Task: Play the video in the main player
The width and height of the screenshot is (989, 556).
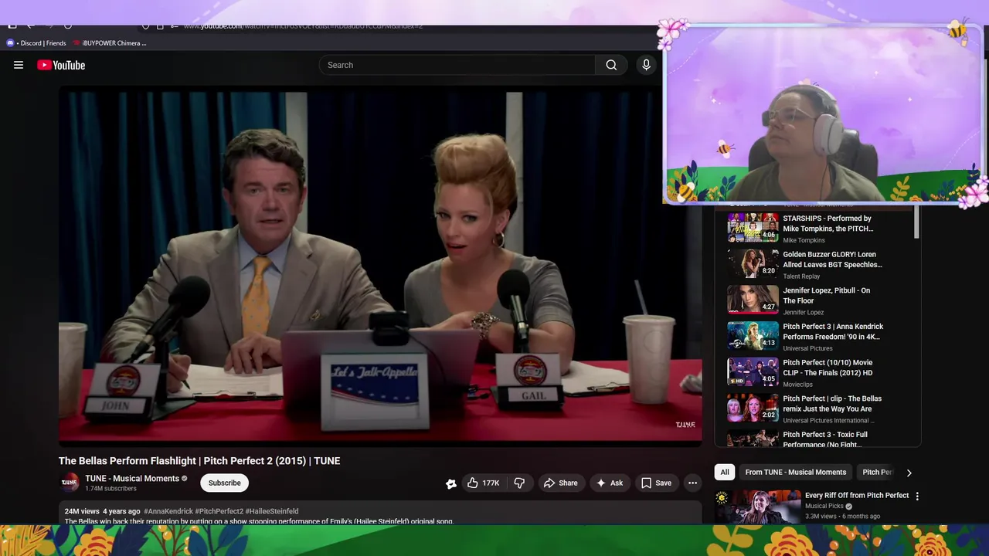Action: click(380, 266)
